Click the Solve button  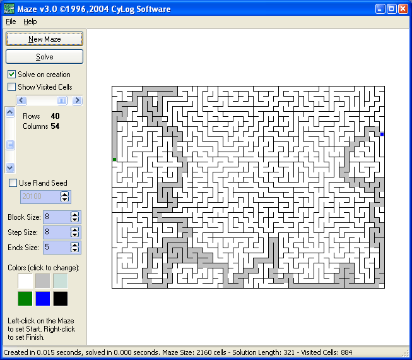(44, 57)
